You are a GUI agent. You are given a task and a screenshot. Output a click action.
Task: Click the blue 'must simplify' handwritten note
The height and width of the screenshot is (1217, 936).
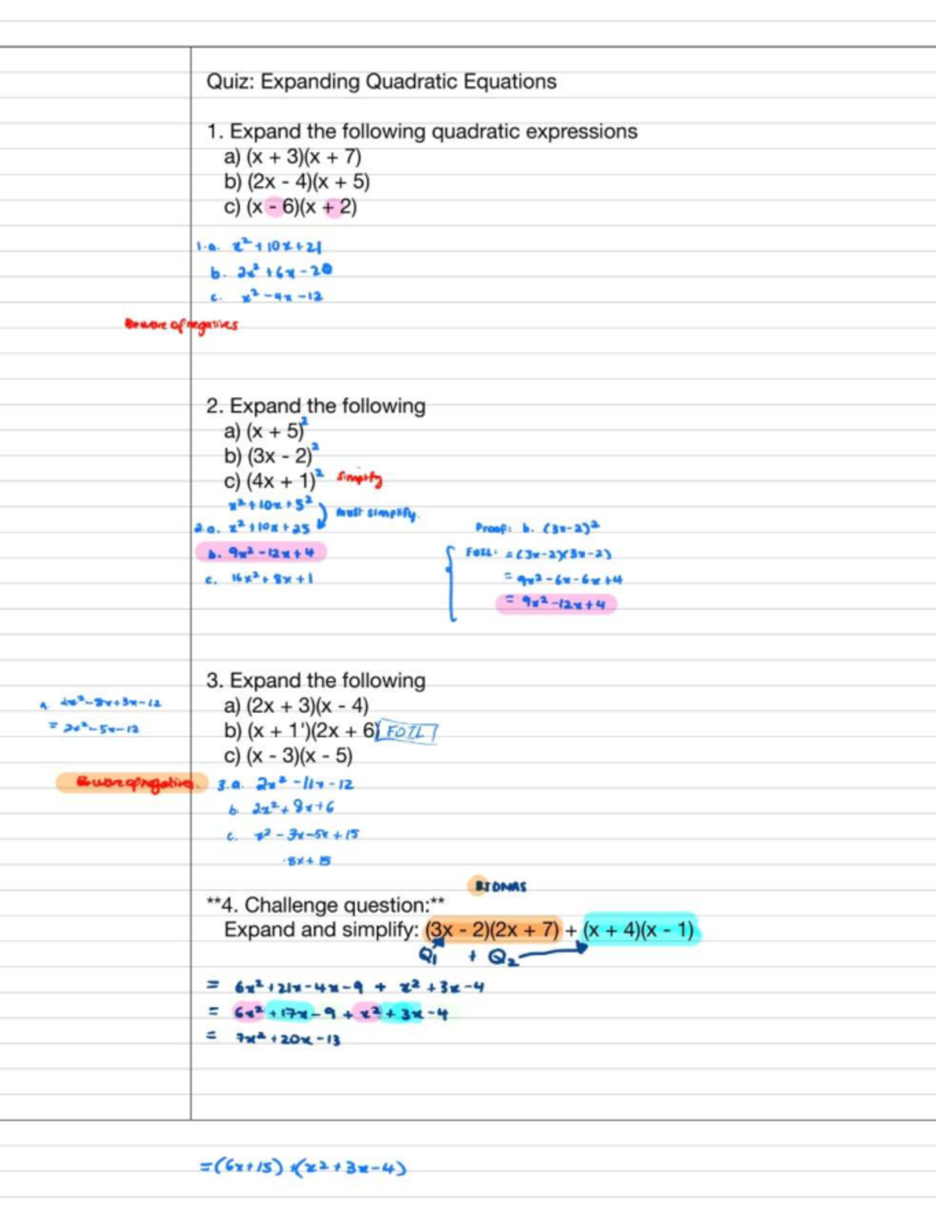click(x=378, y=513)
